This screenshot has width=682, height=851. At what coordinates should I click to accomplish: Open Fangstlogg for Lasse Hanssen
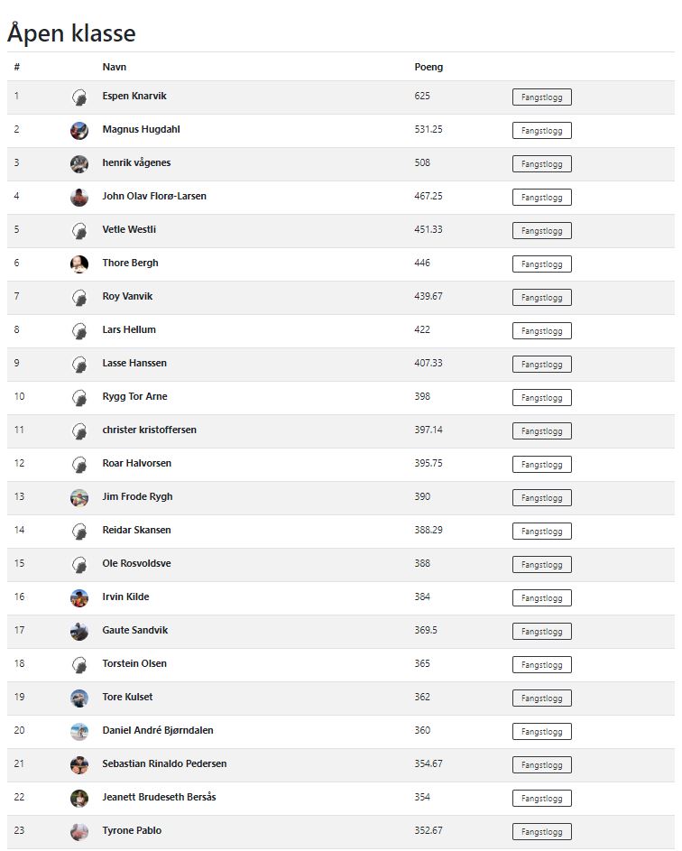point(541,365)
